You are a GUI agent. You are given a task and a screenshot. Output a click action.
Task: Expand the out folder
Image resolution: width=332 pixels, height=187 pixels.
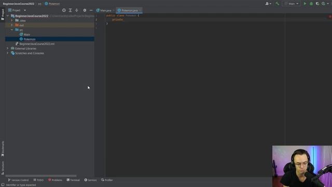tap(12, 25)
